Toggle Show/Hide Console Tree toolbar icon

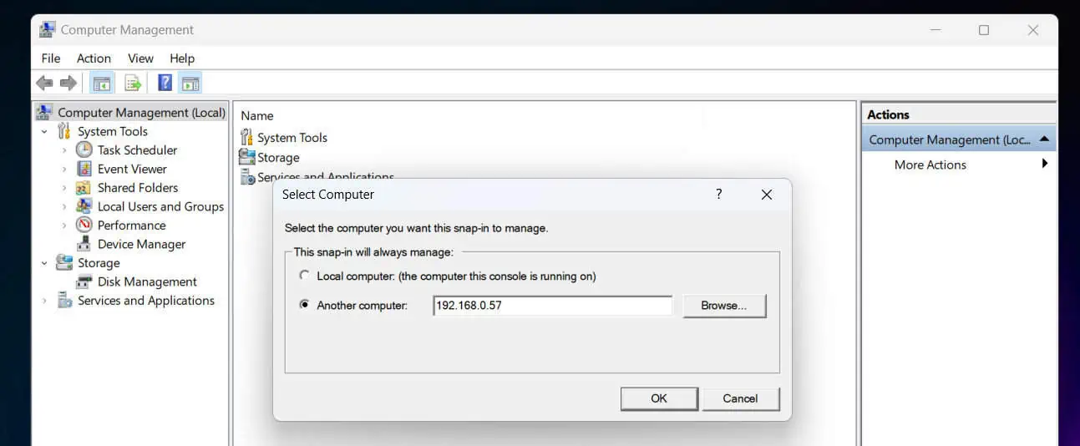click(102, 83)
